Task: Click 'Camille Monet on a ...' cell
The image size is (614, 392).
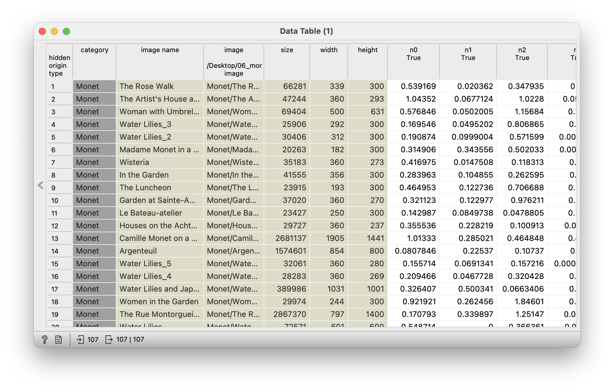Action: (160, 238)
